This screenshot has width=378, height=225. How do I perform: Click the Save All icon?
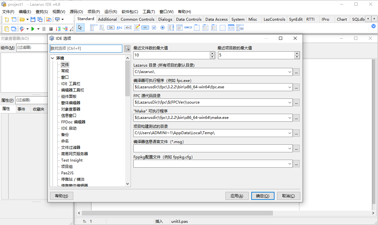click(x=40, y=19)
